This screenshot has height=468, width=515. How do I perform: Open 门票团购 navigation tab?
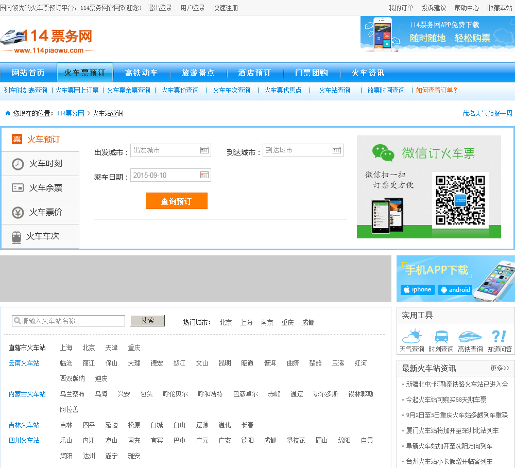[x=312, y=73]
